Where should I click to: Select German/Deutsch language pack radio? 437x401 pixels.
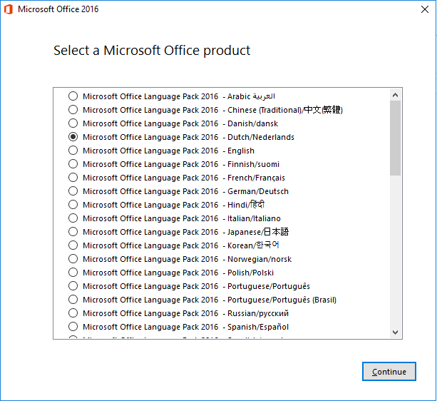click(73, 191)
